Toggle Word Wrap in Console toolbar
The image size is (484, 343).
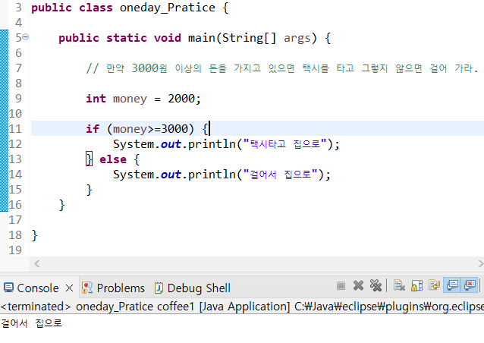pyautogui.click(x=434, y=285)
